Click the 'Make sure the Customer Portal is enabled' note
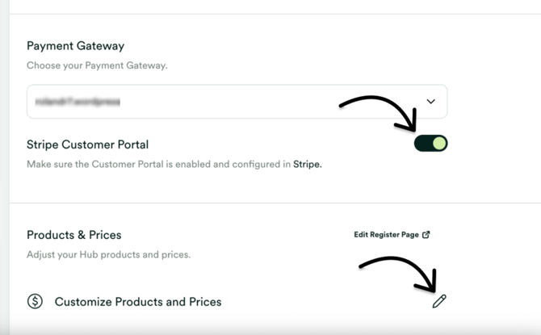Screen dimensions: 541x335 [174, 164]
